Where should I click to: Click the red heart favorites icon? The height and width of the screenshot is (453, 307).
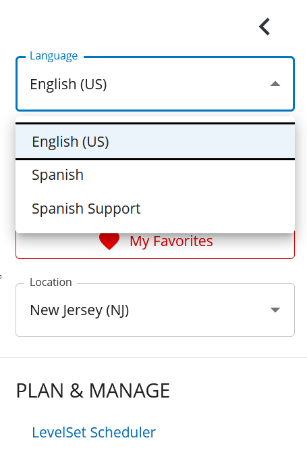[x=109, y=241]
